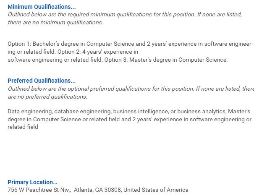Viewport: 254px width, 196px height.
Task: Click the line starting 'Option 1: Bachelor's degree'
Action: [x=130, y=44]
